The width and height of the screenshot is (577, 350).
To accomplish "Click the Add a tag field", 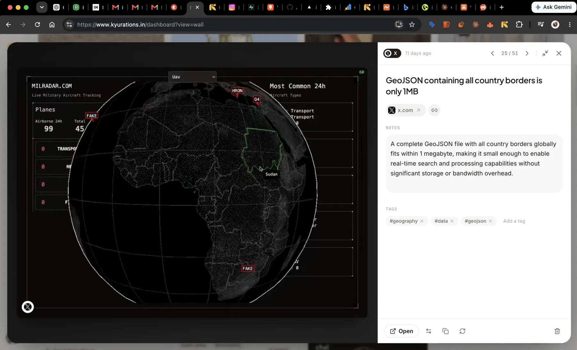I will pyautogui.click(x=514, y=221).
